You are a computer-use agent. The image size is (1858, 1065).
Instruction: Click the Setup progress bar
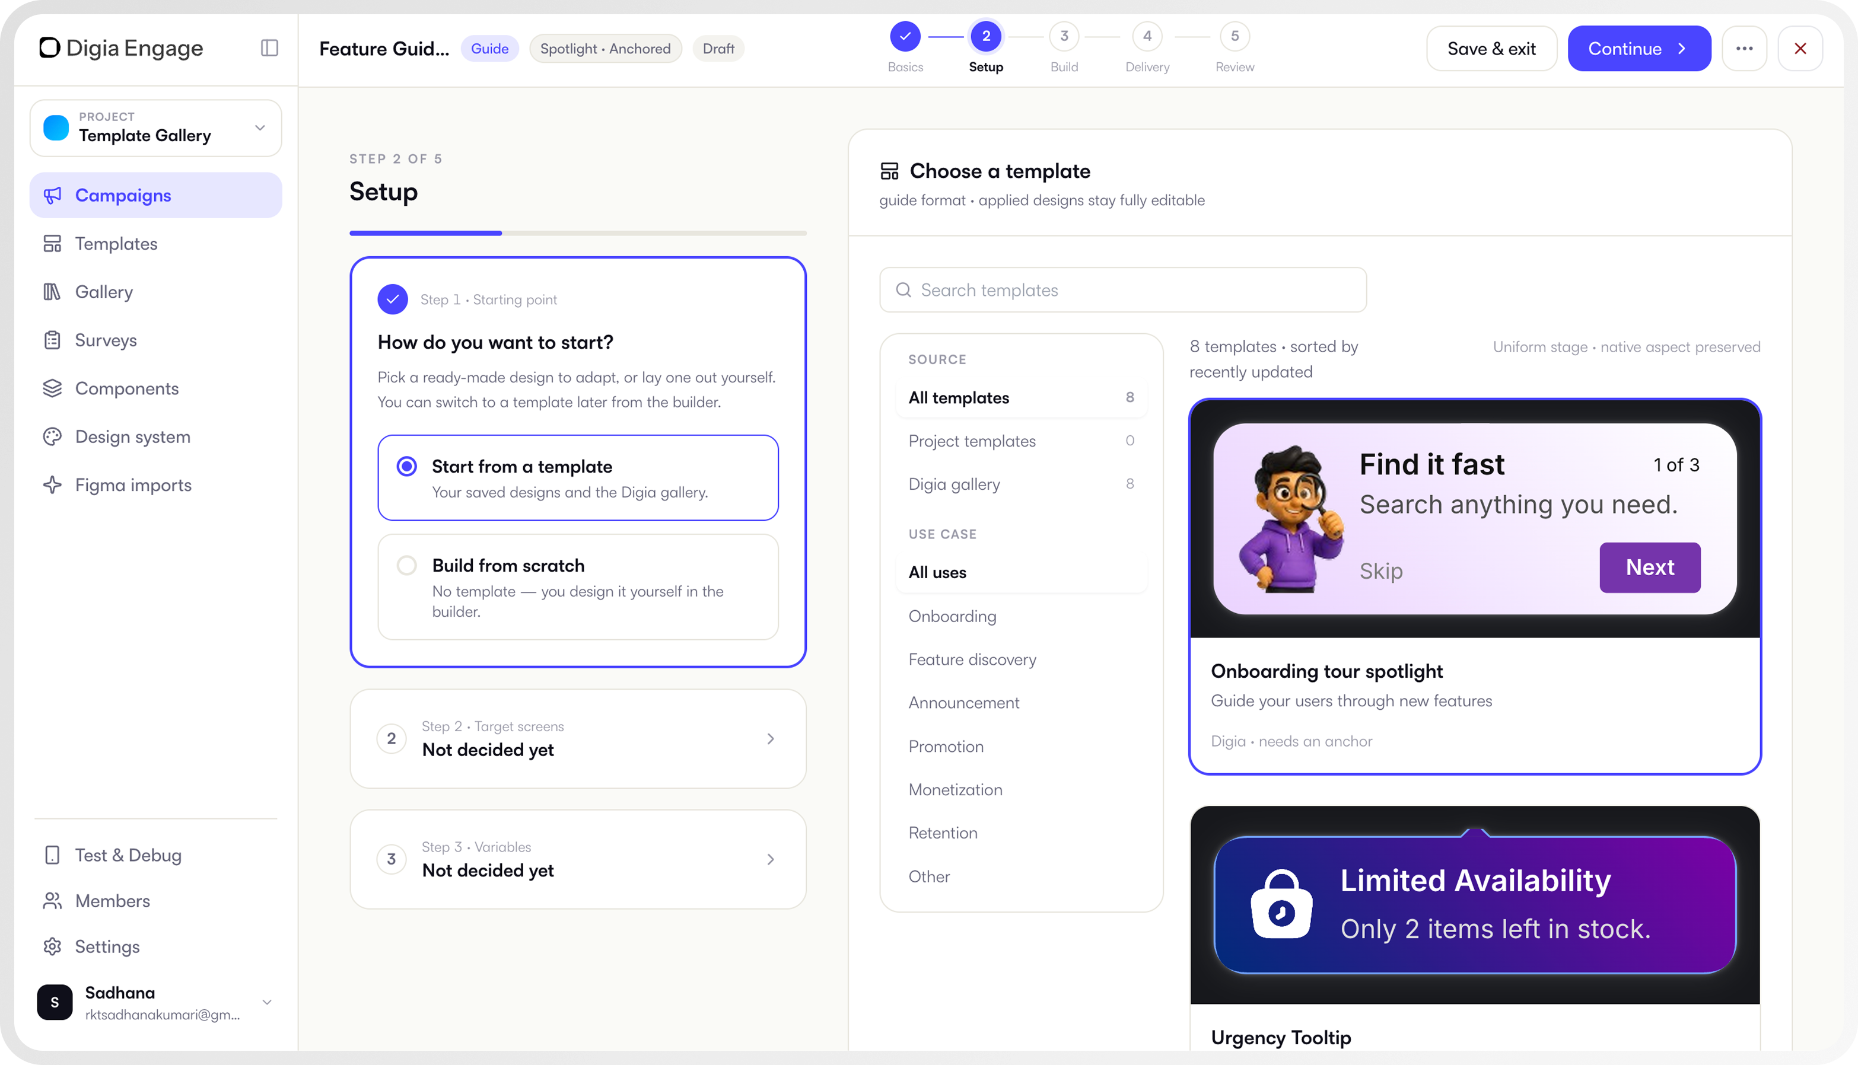pos(578,232)
